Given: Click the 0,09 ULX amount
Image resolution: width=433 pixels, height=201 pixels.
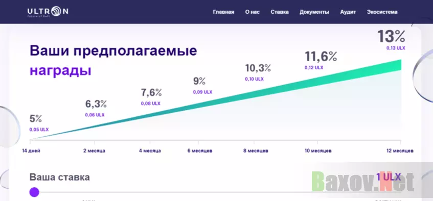Looking at the screenshot, I should point(202,92).
